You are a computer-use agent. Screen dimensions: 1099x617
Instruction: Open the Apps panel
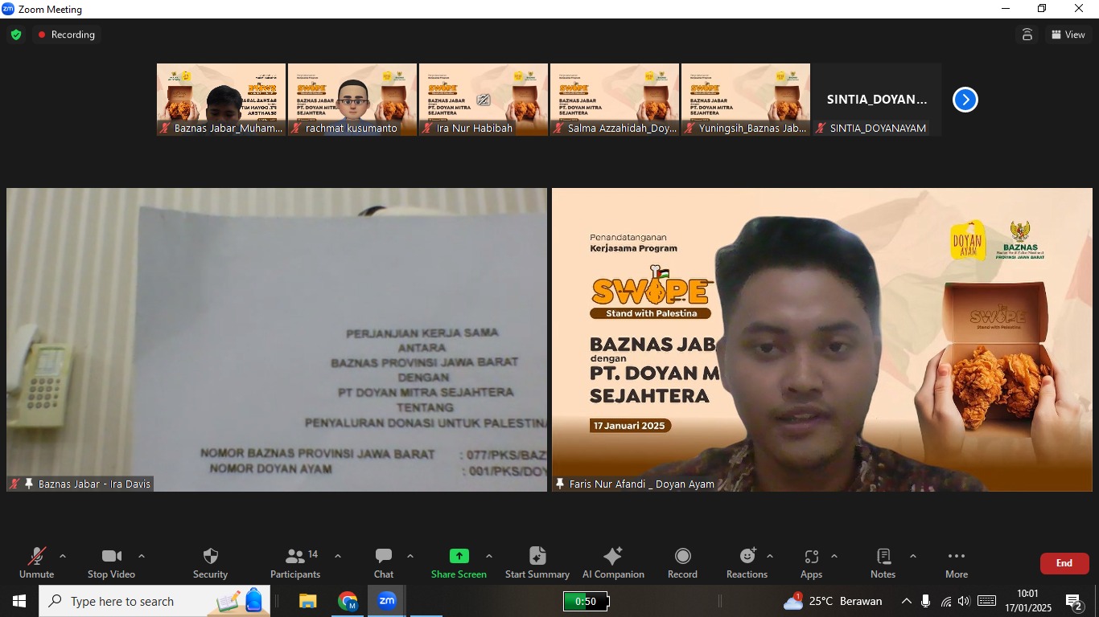811,562
